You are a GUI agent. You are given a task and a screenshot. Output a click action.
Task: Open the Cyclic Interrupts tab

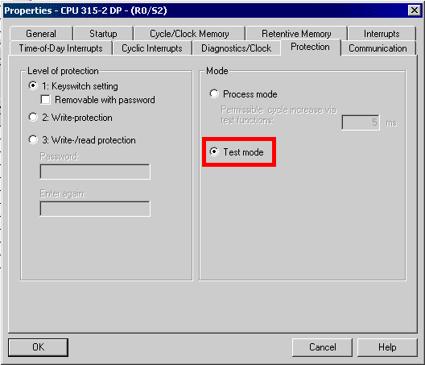[152, 48]
